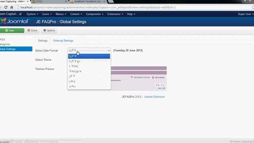Open the Joomla Extension link
Viewport: 254px width, 143px height.
click(x=154, y=97)
